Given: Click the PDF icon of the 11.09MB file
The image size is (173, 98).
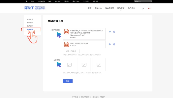Looking at the screenshot, I should pyautogui.click(x=66, y=44).
